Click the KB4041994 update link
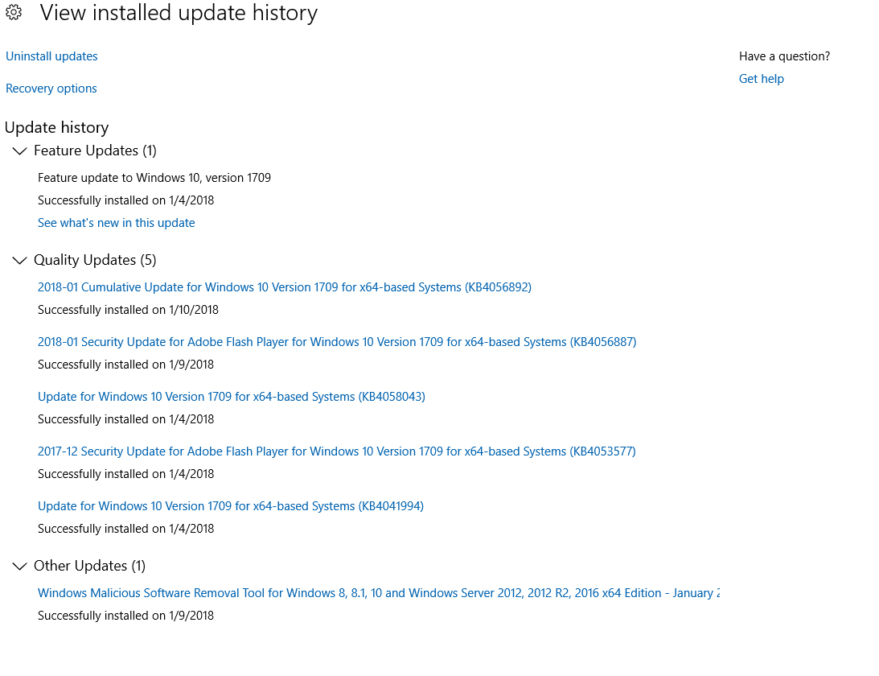879x676 pixels. tap(230, 506)
